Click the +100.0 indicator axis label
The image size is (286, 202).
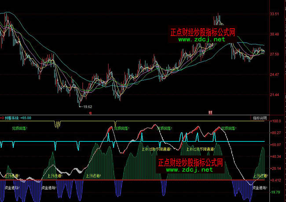point(276,121)
